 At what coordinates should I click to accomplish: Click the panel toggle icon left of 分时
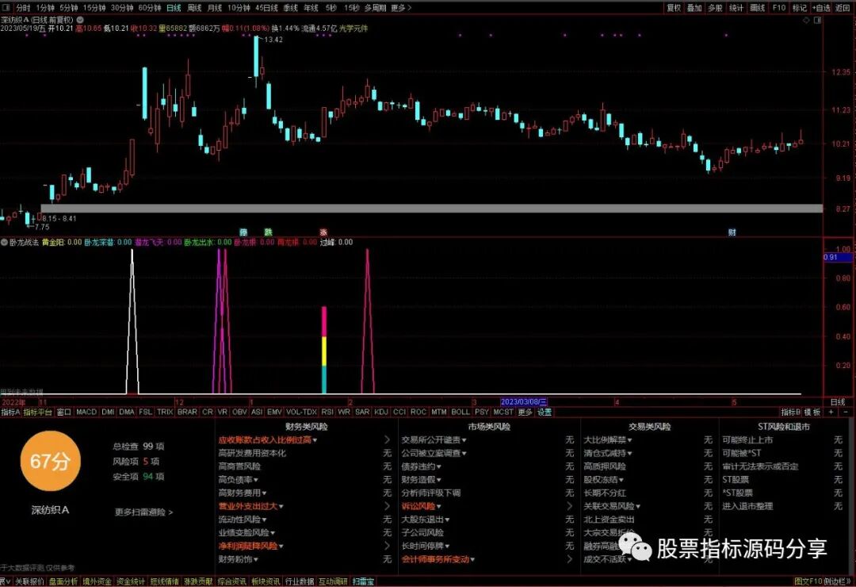point(7,8)
